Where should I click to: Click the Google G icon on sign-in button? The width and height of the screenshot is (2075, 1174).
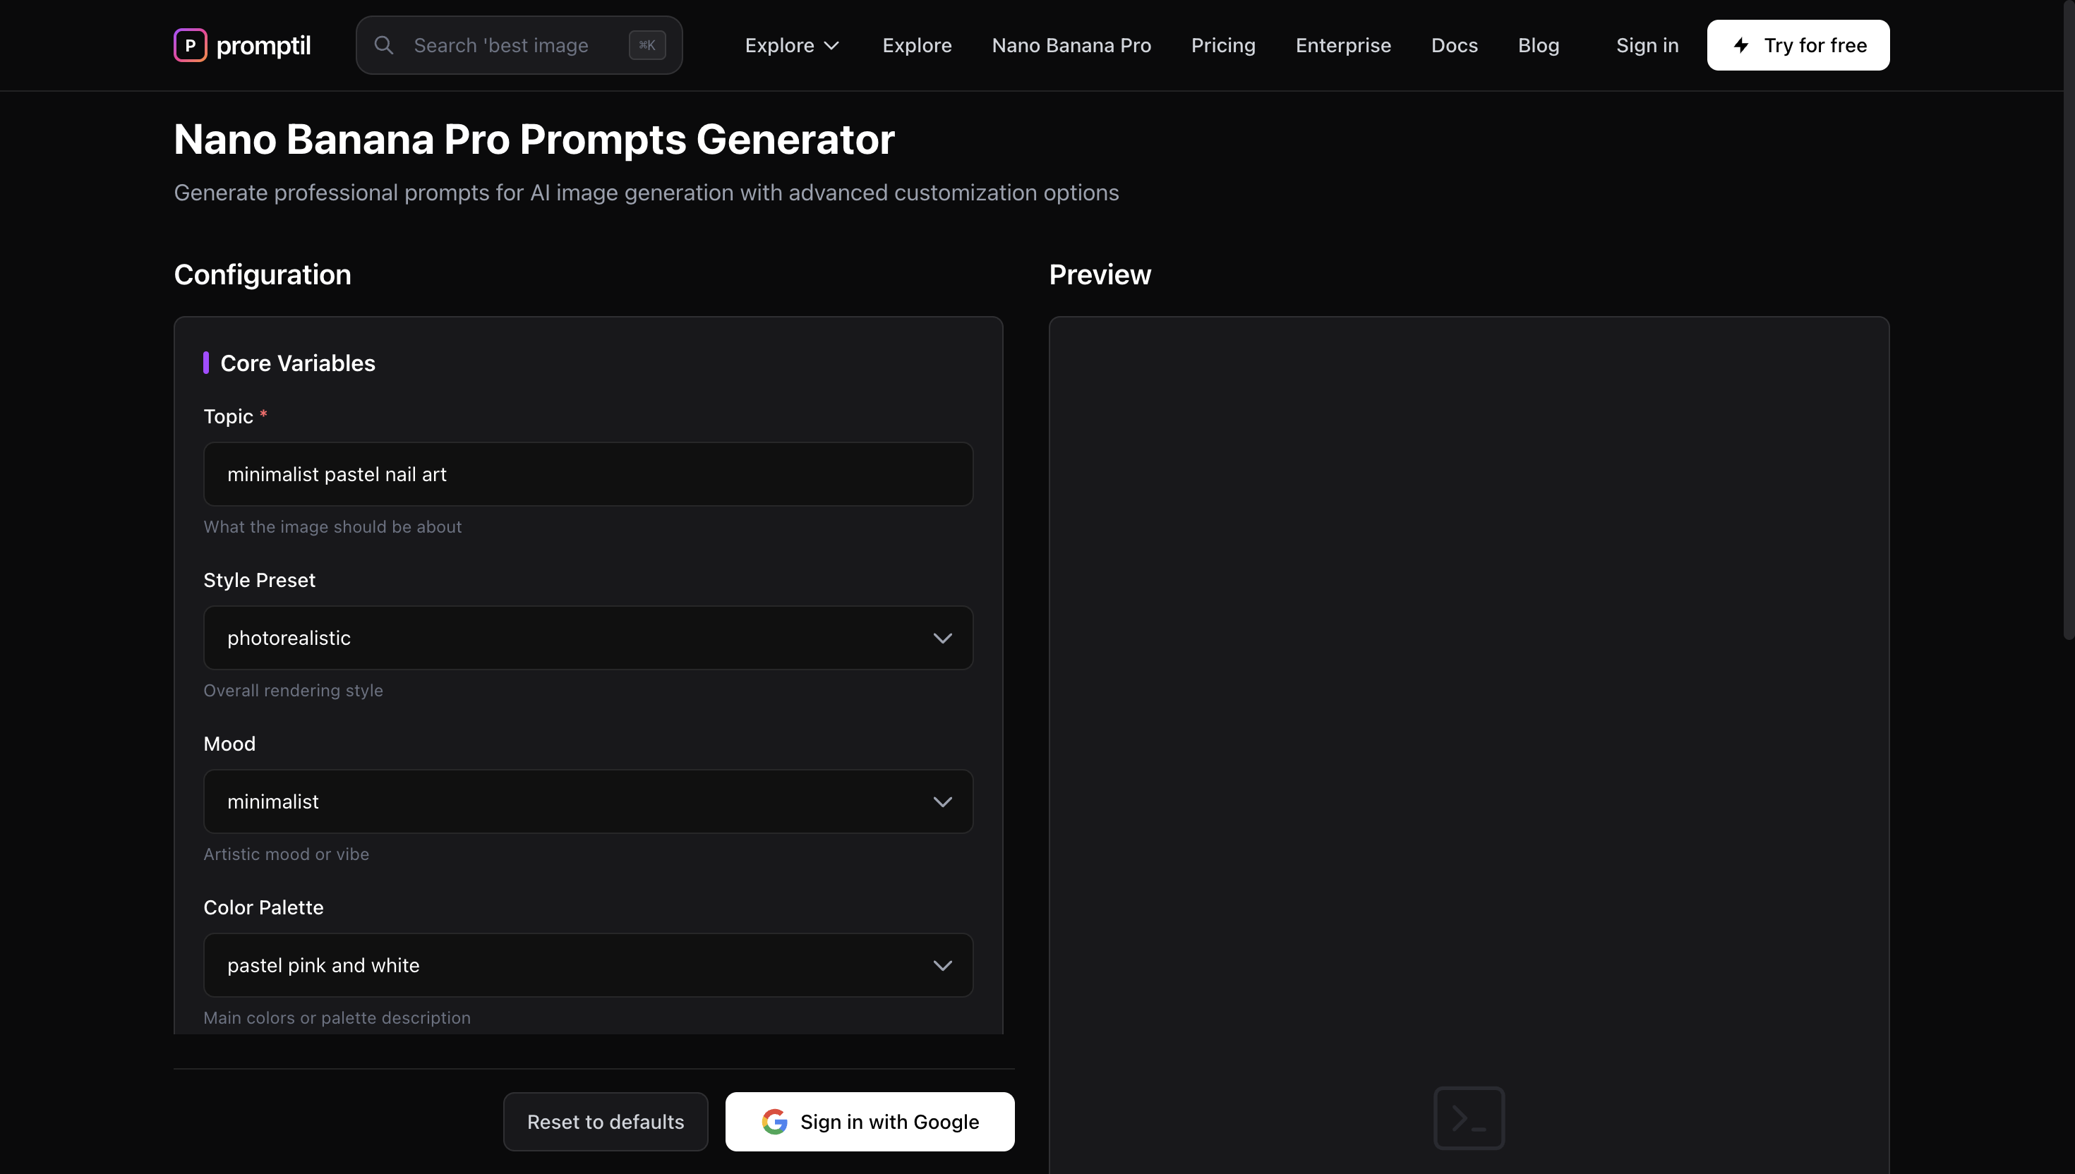point(774,1121)
